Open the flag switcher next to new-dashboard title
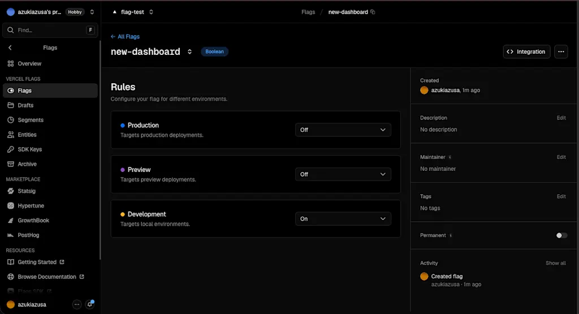Image resolution: width=579 pixels, height=314 pixels. coord(189,51)
